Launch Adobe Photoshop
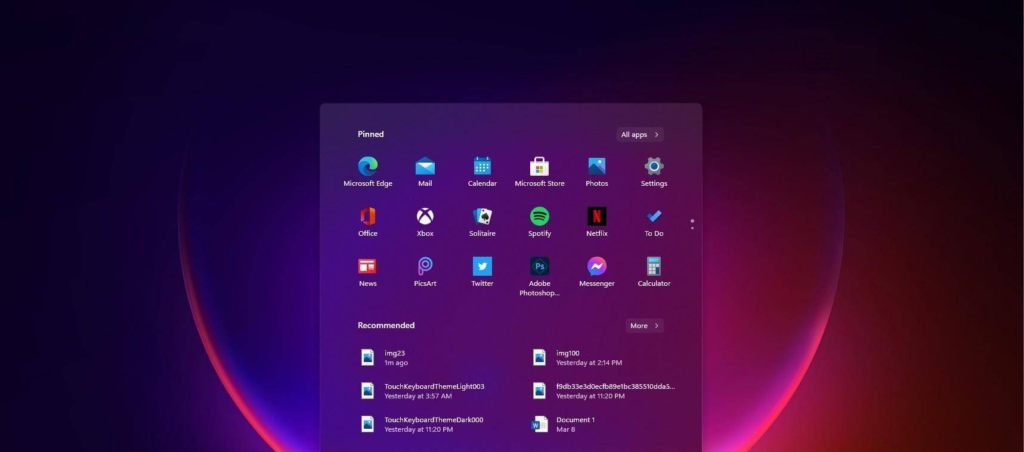 540,276
